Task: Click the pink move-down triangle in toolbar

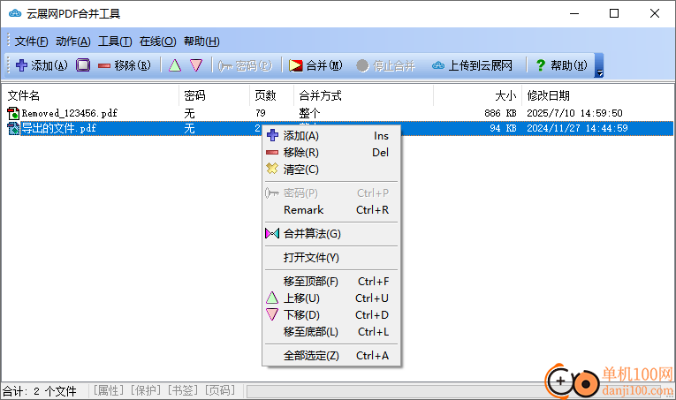Action: point(196,65)
